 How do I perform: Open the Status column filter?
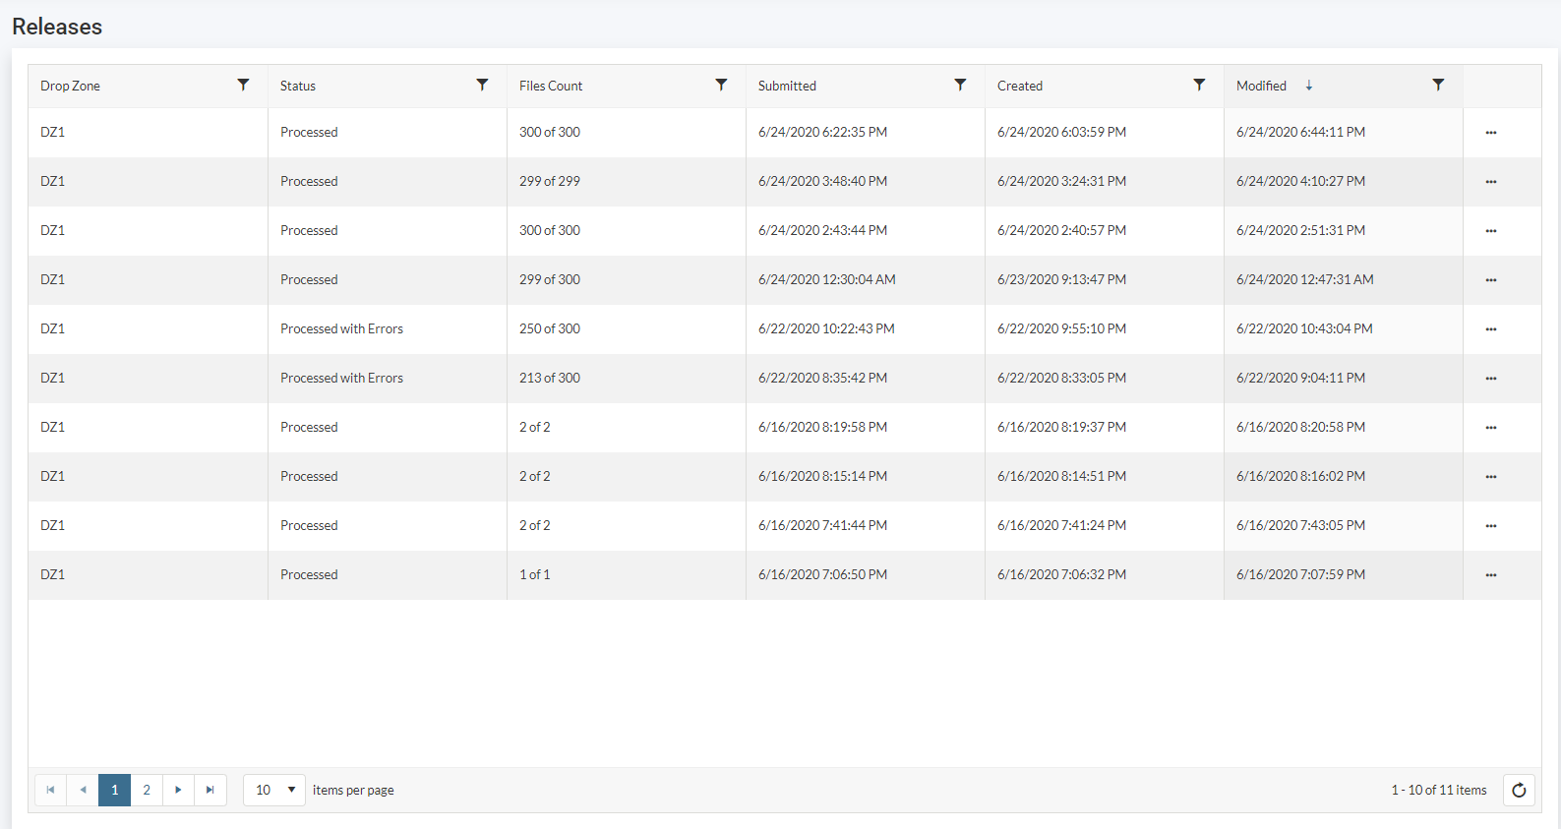click(482, 86)
